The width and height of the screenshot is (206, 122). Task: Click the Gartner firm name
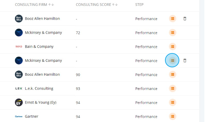(32, 116)
